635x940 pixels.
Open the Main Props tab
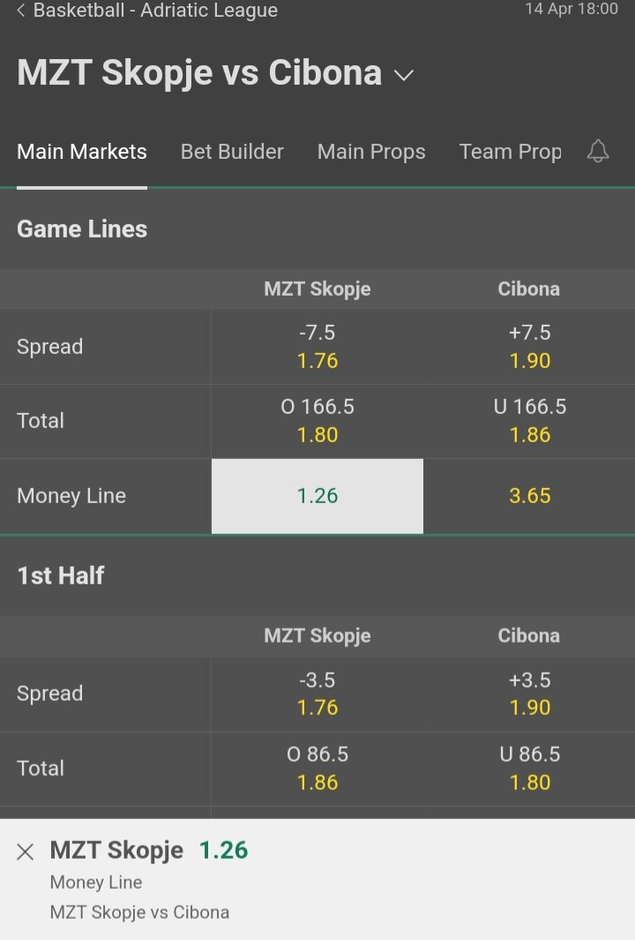click(x=371, y=152)
